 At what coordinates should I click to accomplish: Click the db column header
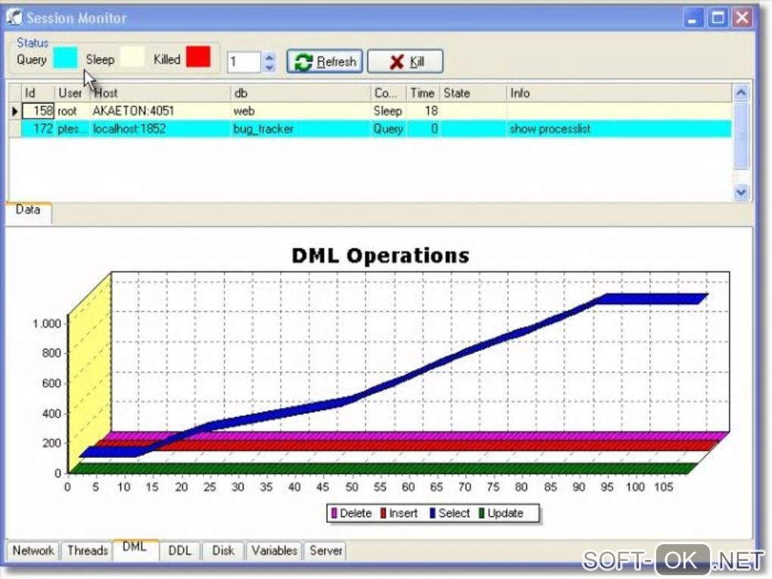[300, 93]
